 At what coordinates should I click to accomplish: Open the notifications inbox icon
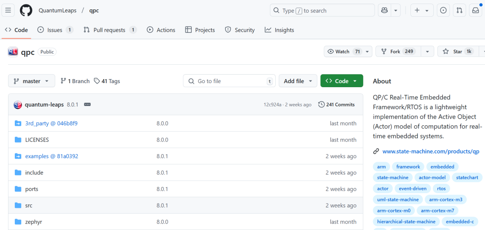(x=476, y=10)
